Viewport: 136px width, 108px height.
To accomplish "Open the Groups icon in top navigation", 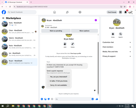I will click(x=80, y=12).
